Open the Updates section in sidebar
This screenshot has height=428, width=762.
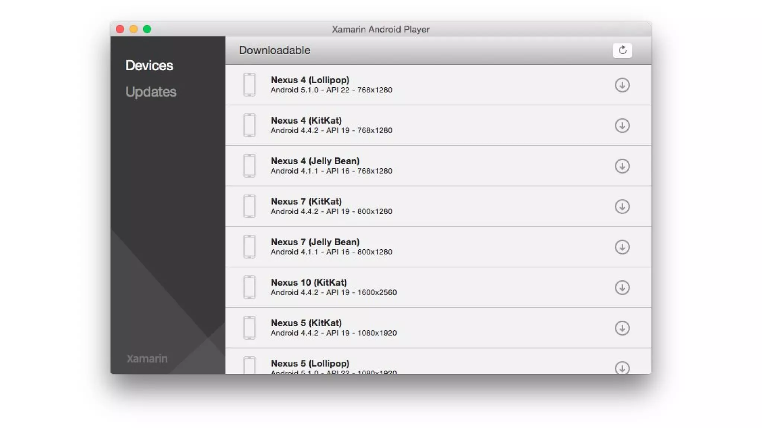151,92
